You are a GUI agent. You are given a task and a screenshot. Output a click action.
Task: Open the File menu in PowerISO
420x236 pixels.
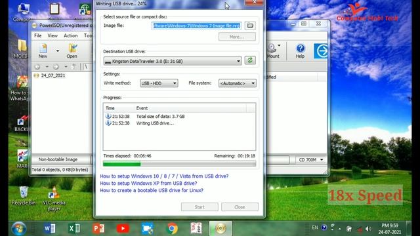[38, 35]
